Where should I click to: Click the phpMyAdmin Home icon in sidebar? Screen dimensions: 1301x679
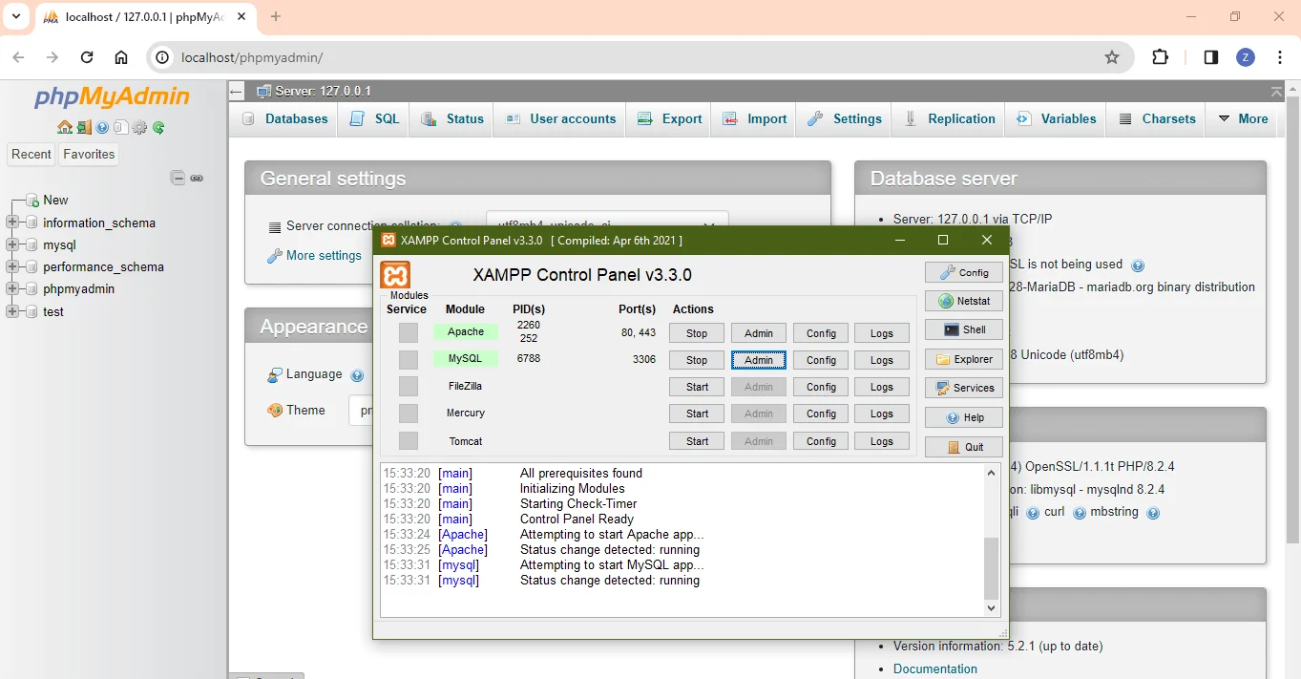pos(64,127)
